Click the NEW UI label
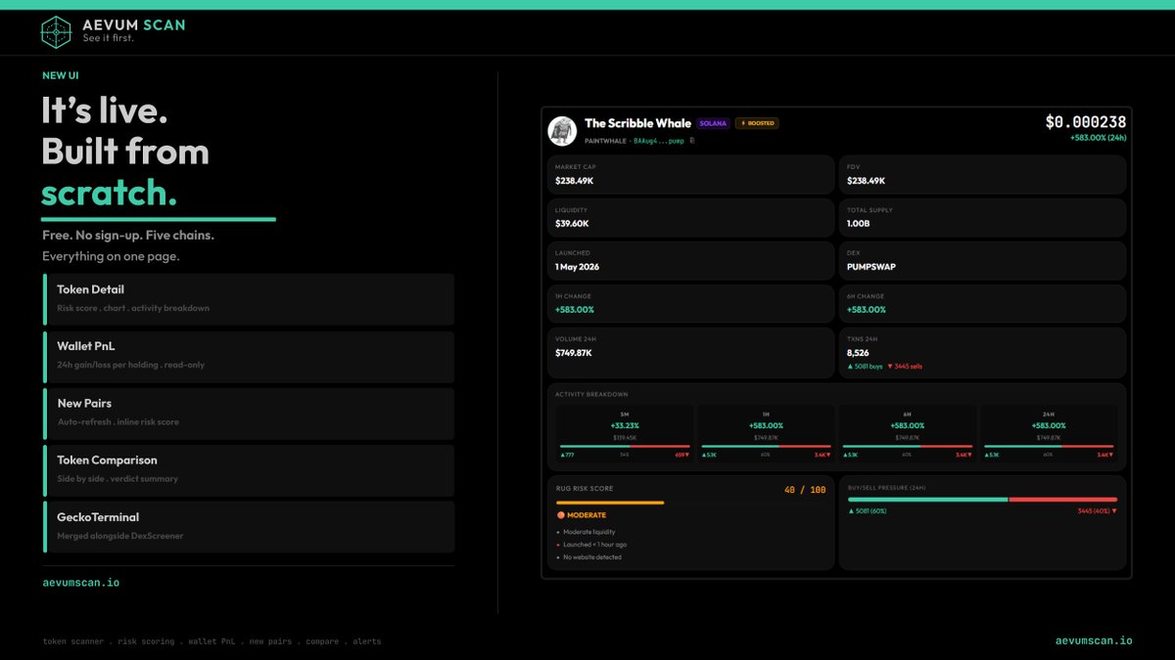The width and height of the screenshot is (1175, 660). click(61, 75)
